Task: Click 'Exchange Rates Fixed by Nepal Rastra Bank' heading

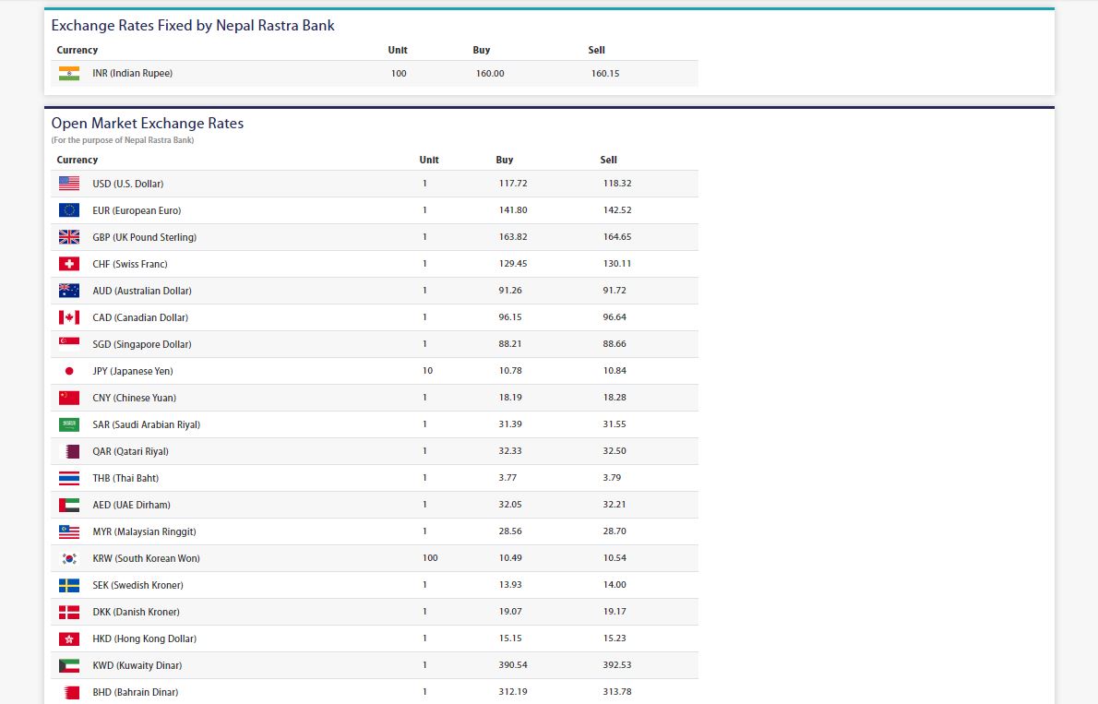Action: [193, 26]
